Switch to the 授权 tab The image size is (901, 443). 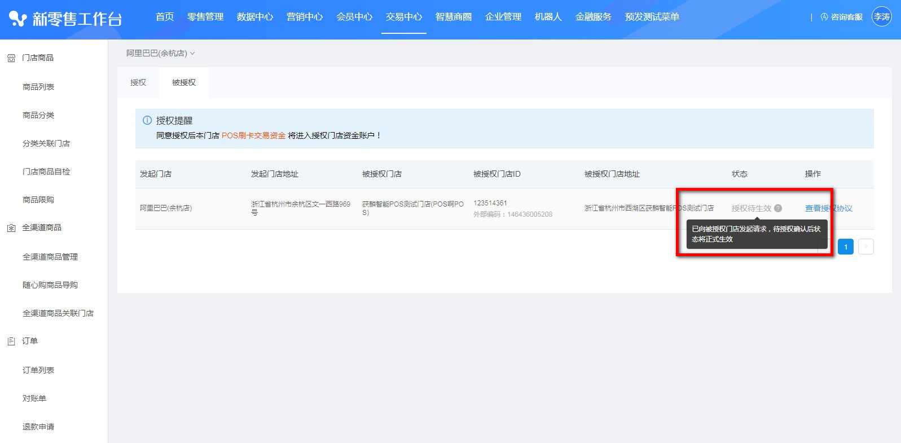pos(138,82)
